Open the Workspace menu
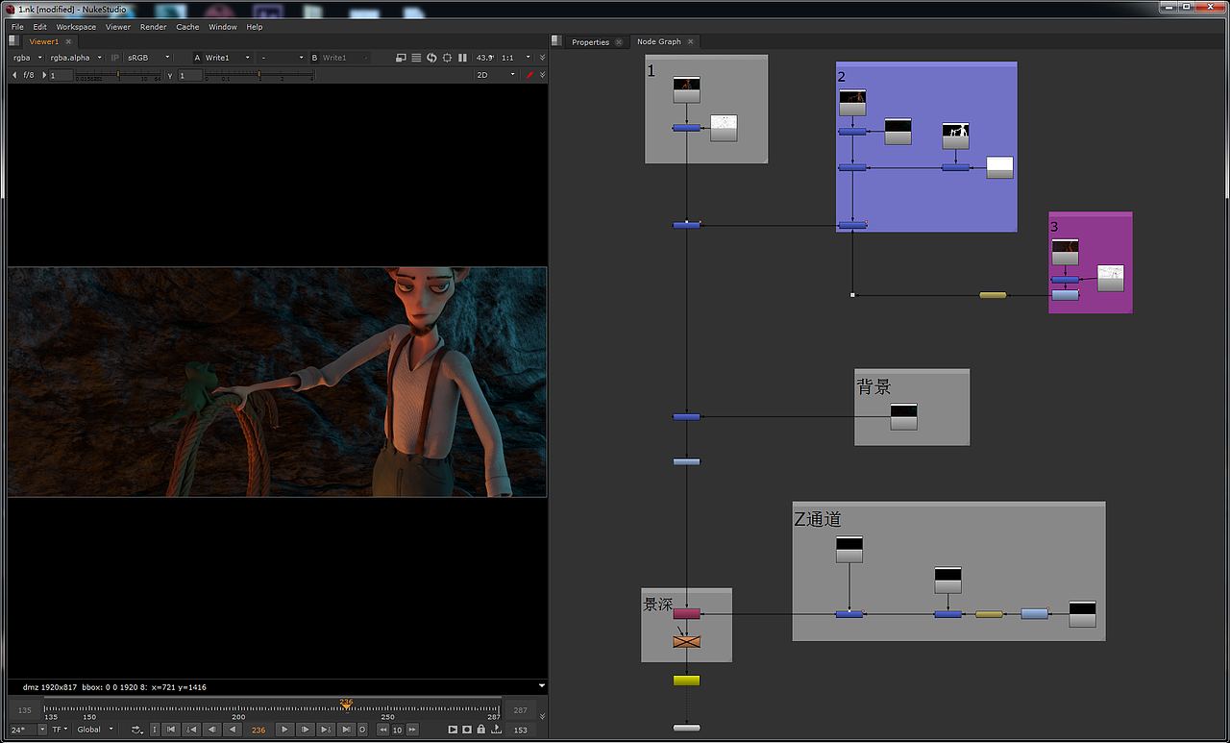The width and height of the screenshot is (1230, 743). click(x=76, y=27)
